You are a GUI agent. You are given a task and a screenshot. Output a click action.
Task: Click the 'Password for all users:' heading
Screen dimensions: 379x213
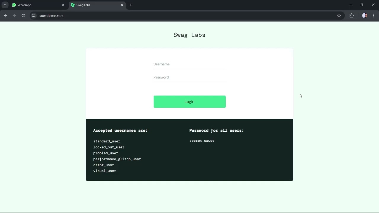click(216, 130)
